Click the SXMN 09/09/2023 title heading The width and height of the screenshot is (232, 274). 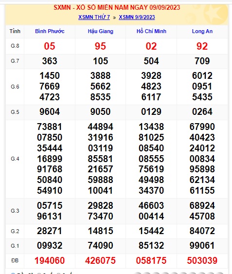click(117, 7)
